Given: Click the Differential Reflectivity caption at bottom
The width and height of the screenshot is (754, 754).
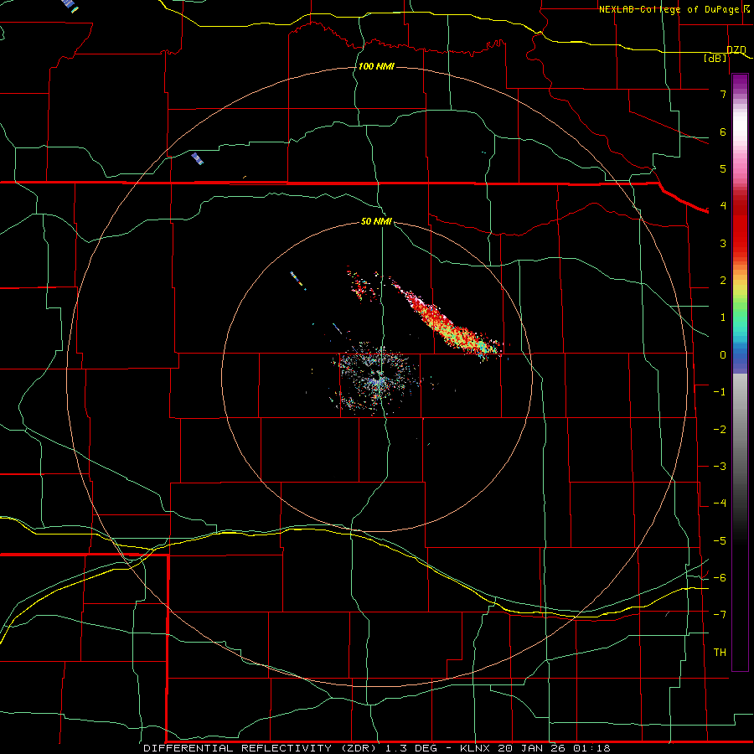Looking at the screenshot, I should (376, 748).
